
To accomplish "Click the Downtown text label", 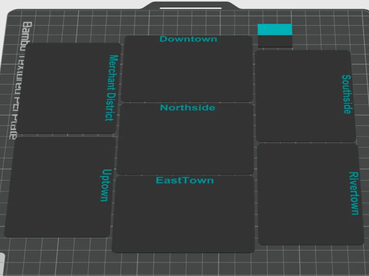I will [x=188, y=39].
